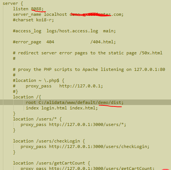Click the location /users/getCartCount line
Screen dimensions: 171x170
pos(52,163)
